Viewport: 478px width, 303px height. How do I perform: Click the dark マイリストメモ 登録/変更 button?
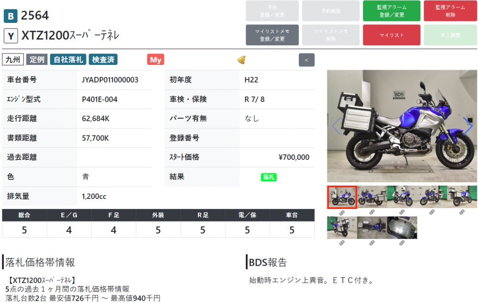point(272,35)
